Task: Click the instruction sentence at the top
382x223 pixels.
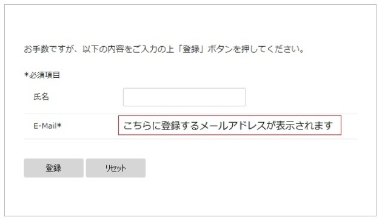Action: (x=164, y=49)
